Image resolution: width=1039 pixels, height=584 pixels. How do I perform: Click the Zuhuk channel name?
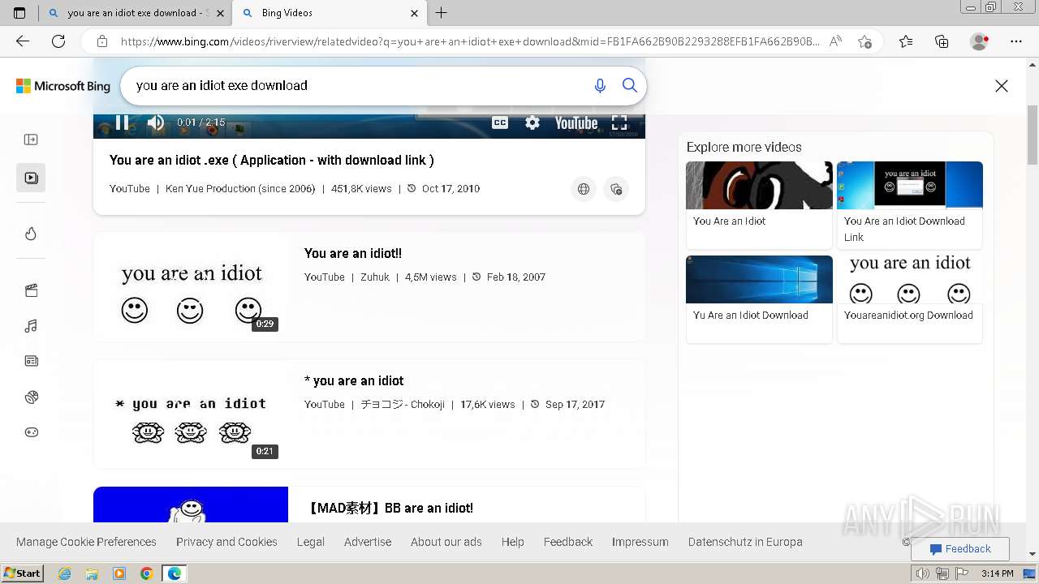pos(375,277)
